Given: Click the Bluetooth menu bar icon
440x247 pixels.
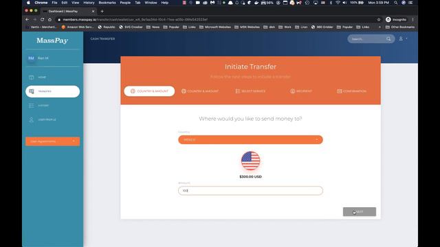Looking at the screenshot, I should (331, 3).
